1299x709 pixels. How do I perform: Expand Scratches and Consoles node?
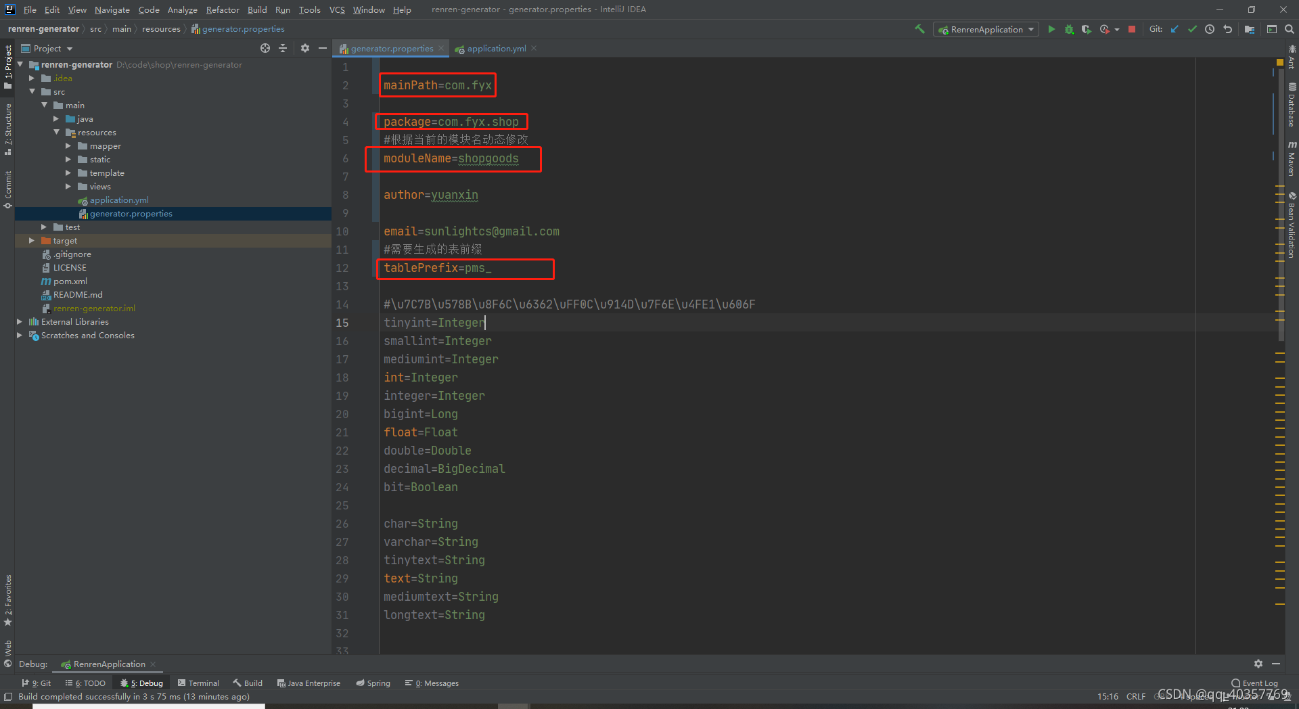point(20,336)
